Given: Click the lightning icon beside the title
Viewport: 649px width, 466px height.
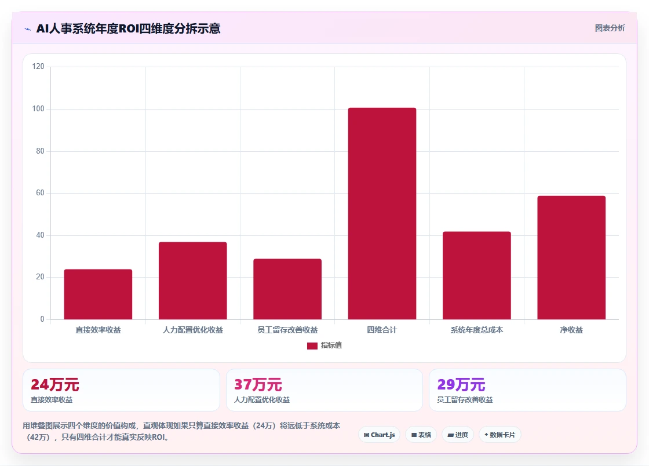Looking at the screenshot, I should (x=28, y=29).
